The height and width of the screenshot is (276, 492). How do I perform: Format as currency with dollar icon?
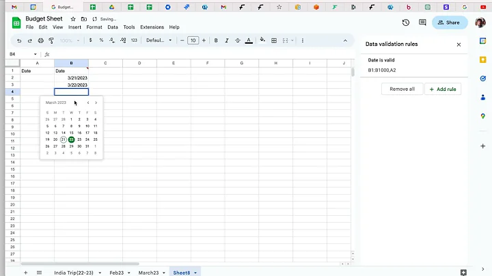pos(90,40)
